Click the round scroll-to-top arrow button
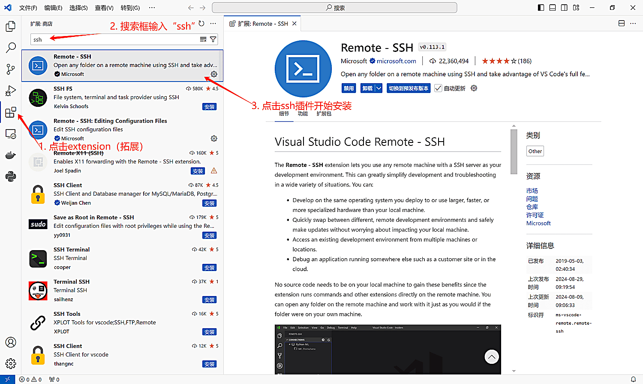The image size is (643, 384). click(x=492, y=357)
